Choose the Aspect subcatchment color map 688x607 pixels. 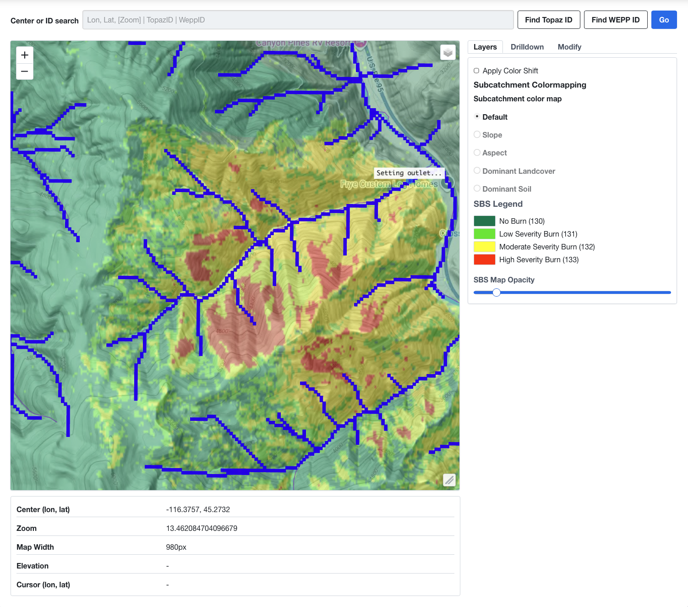click(477, 153)
